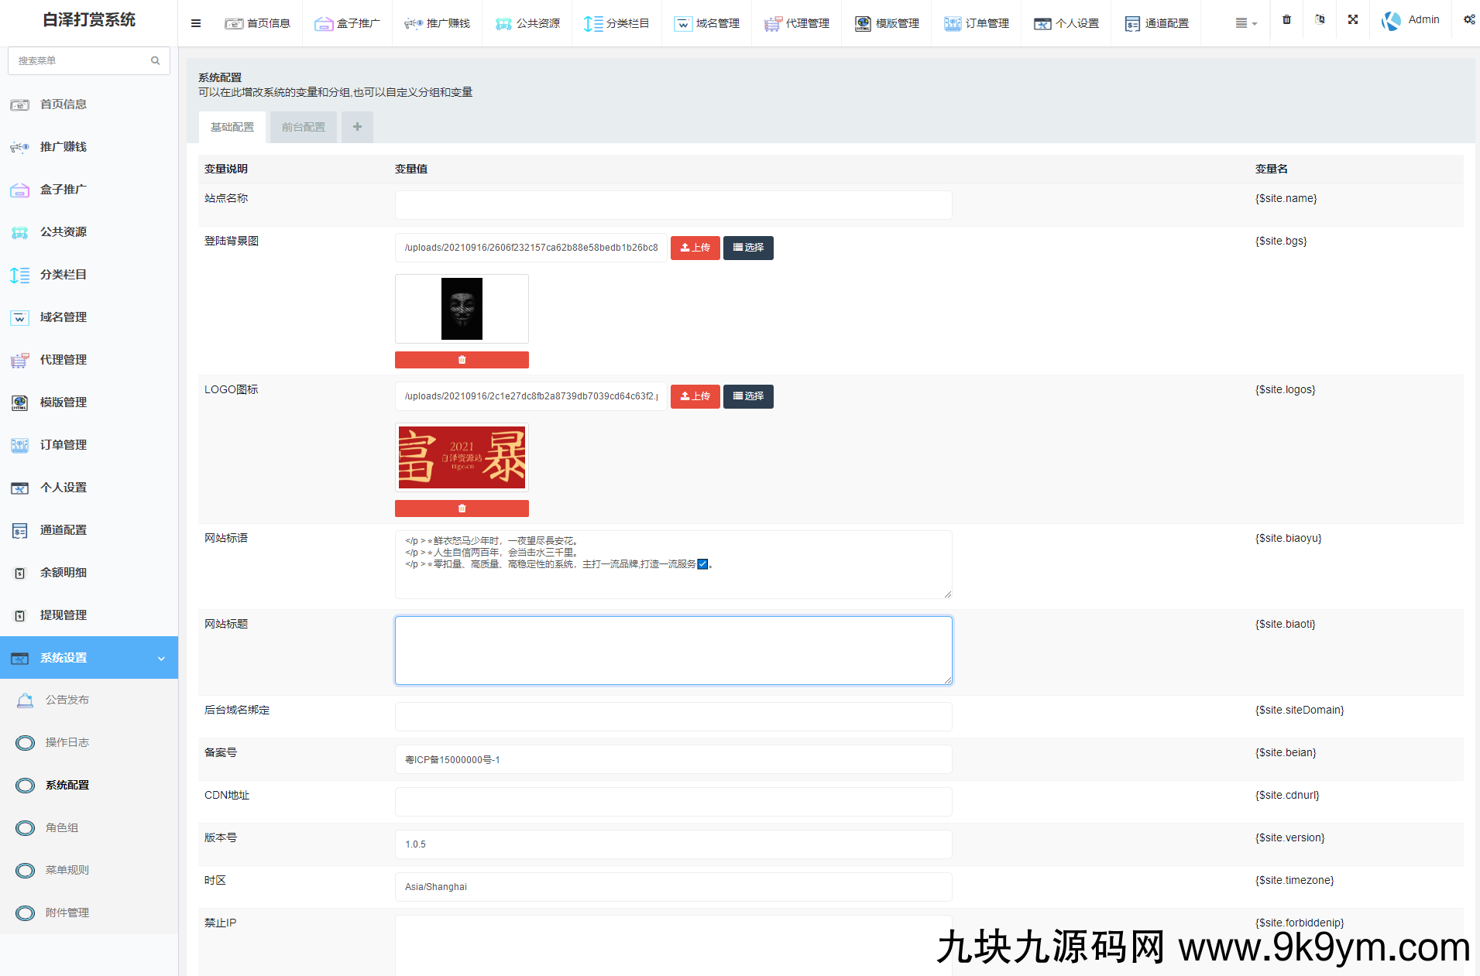Click the trash icon in top bar
The height and width of the screenshot is (976, 1480).
tap(1286, 20)
